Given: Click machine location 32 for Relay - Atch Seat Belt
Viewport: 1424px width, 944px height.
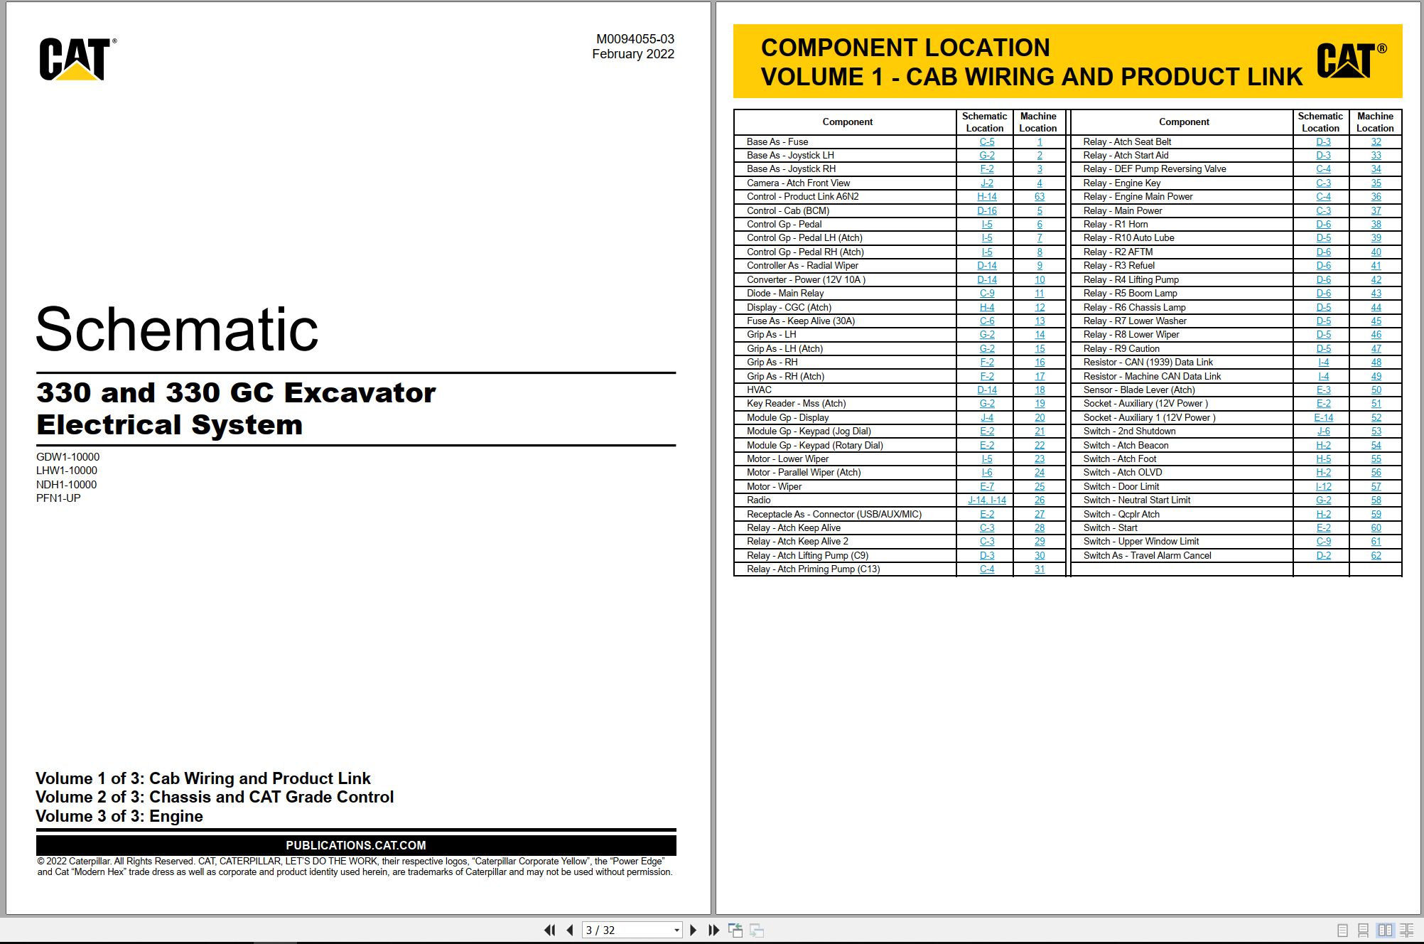Looking at the screenshot, I should 1376,142.
